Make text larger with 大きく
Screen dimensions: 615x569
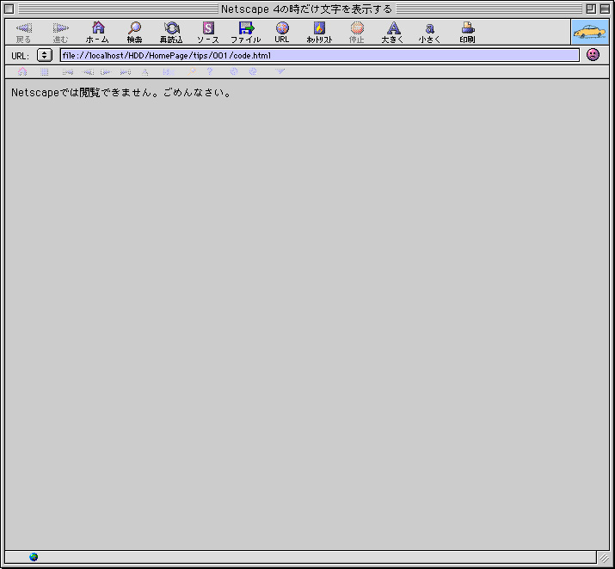click(x=393, y=33)
